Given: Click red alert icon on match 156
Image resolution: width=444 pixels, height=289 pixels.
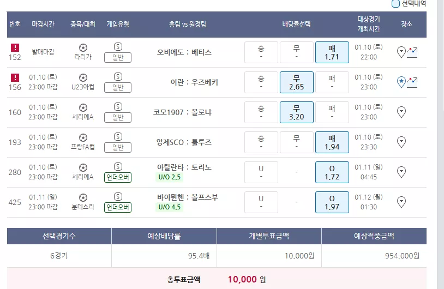Looking at the screenshot, I should (15, 77).
